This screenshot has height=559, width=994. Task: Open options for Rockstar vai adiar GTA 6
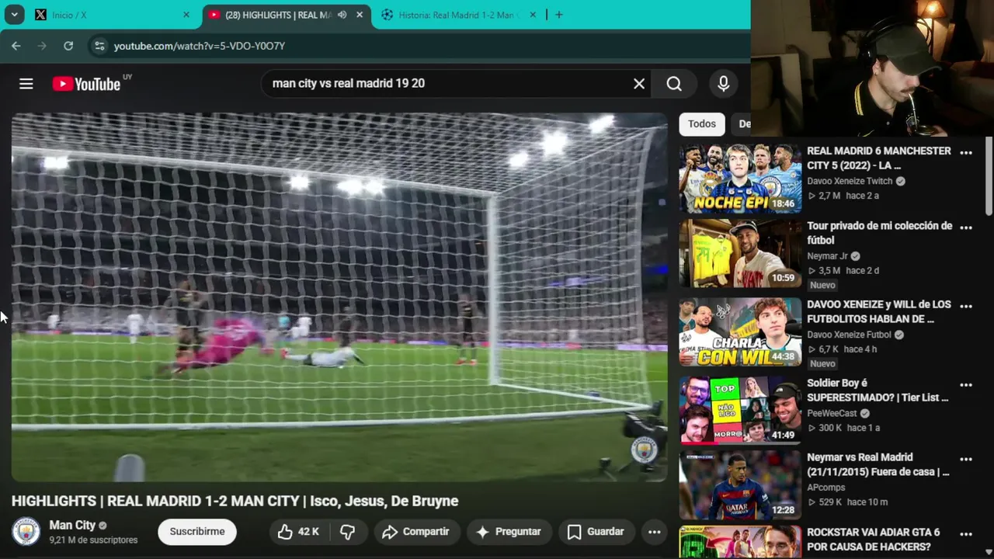click(x=966, y=533)
